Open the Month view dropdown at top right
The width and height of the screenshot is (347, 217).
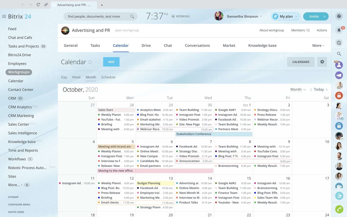pos(298,89)
